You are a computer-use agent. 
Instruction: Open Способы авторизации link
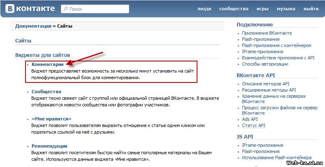(x=265, y=64)
